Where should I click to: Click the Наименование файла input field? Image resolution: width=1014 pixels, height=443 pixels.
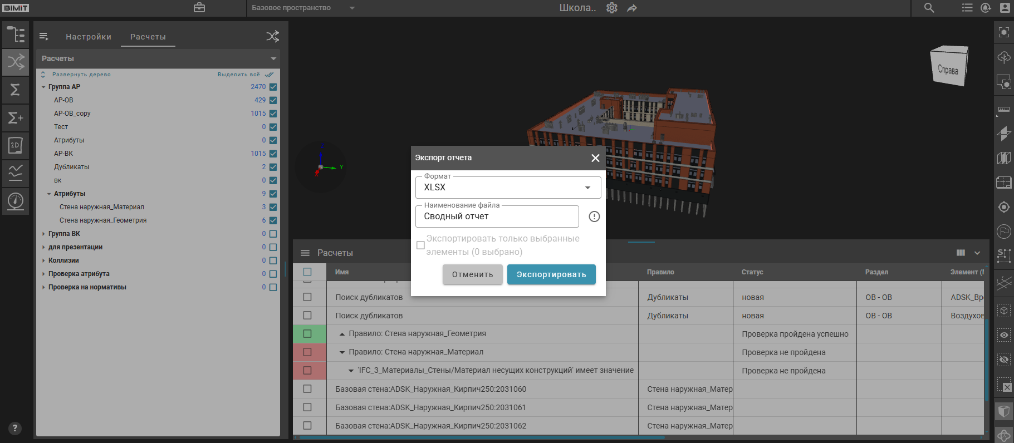pos(497,216)
